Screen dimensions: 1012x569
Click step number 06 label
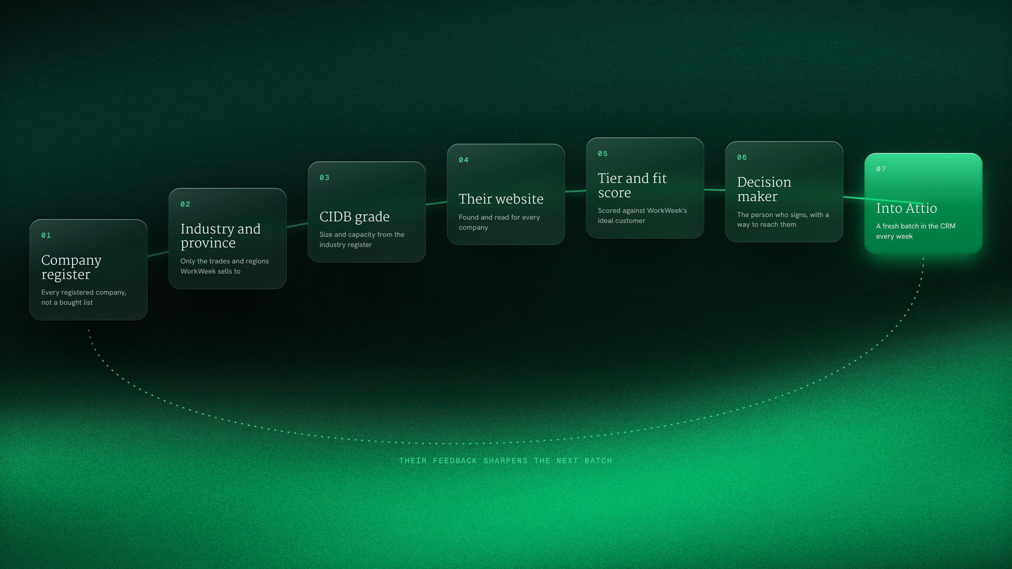(x=742, y=157)
